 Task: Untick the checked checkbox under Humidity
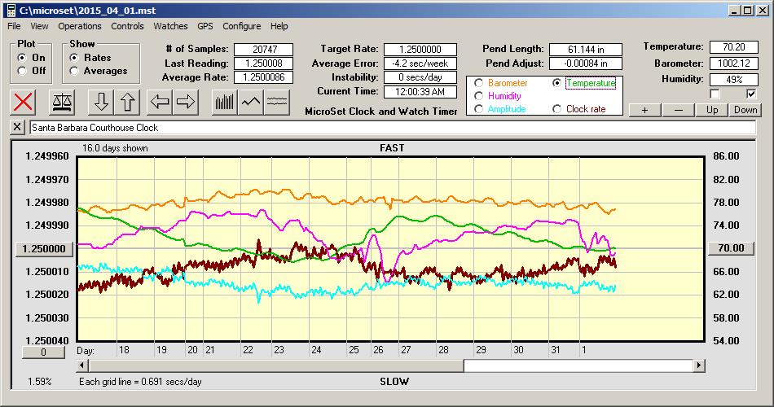point(751,94)
